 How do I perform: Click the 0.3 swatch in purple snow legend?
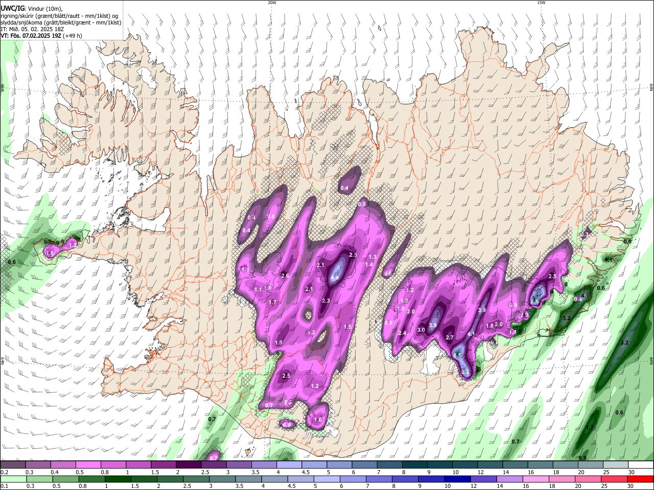coord(38,465)
